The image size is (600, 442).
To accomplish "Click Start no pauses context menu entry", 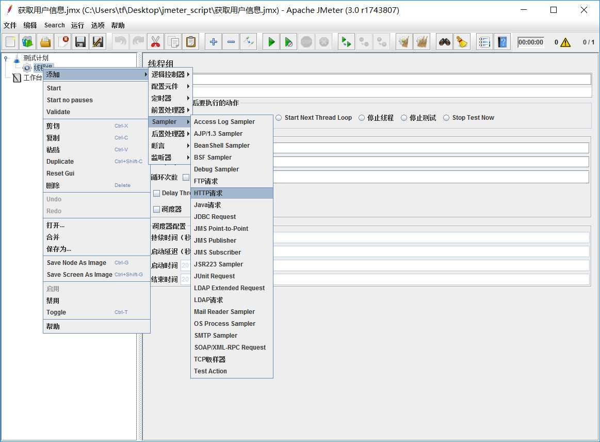I will 96,100.
